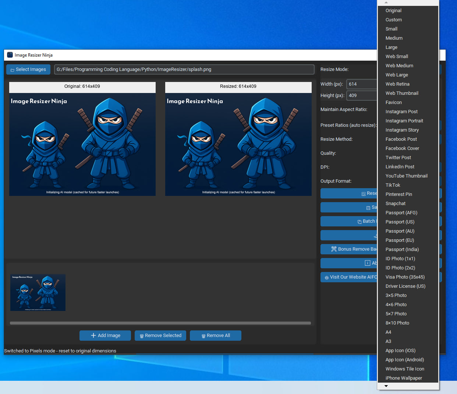
Task: Select the TikTok preset
Action: [408, 185]
